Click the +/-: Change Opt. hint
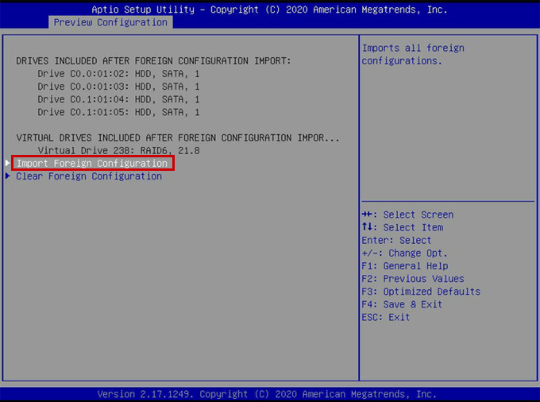 [x=404, y=253]
